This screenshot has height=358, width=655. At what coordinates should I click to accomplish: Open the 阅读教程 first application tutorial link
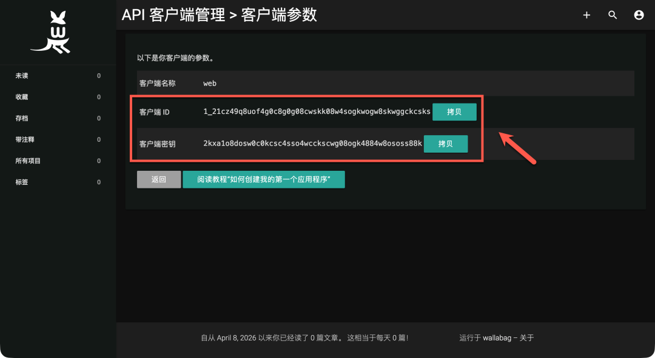point(263,179)
